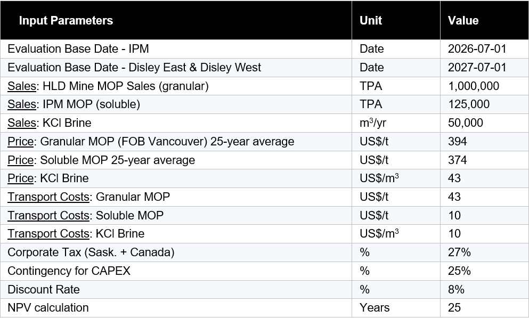This screenshot has width=529, height=318.
Task: Select the Discount Rate 8% value
Action: 456,289
